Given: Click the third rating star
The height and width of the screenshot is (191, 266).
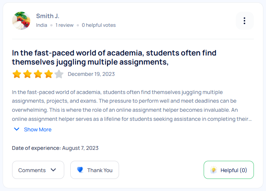Looking at the screenshot, I should click(38, 74).
